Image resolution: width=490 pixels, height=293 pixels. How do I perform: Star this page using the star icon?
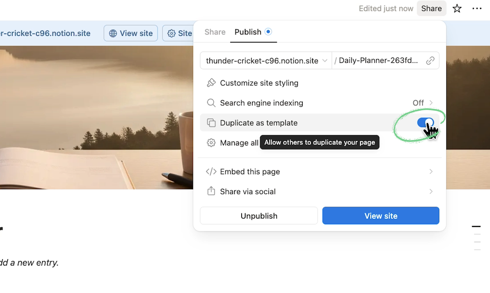[457, 8]
